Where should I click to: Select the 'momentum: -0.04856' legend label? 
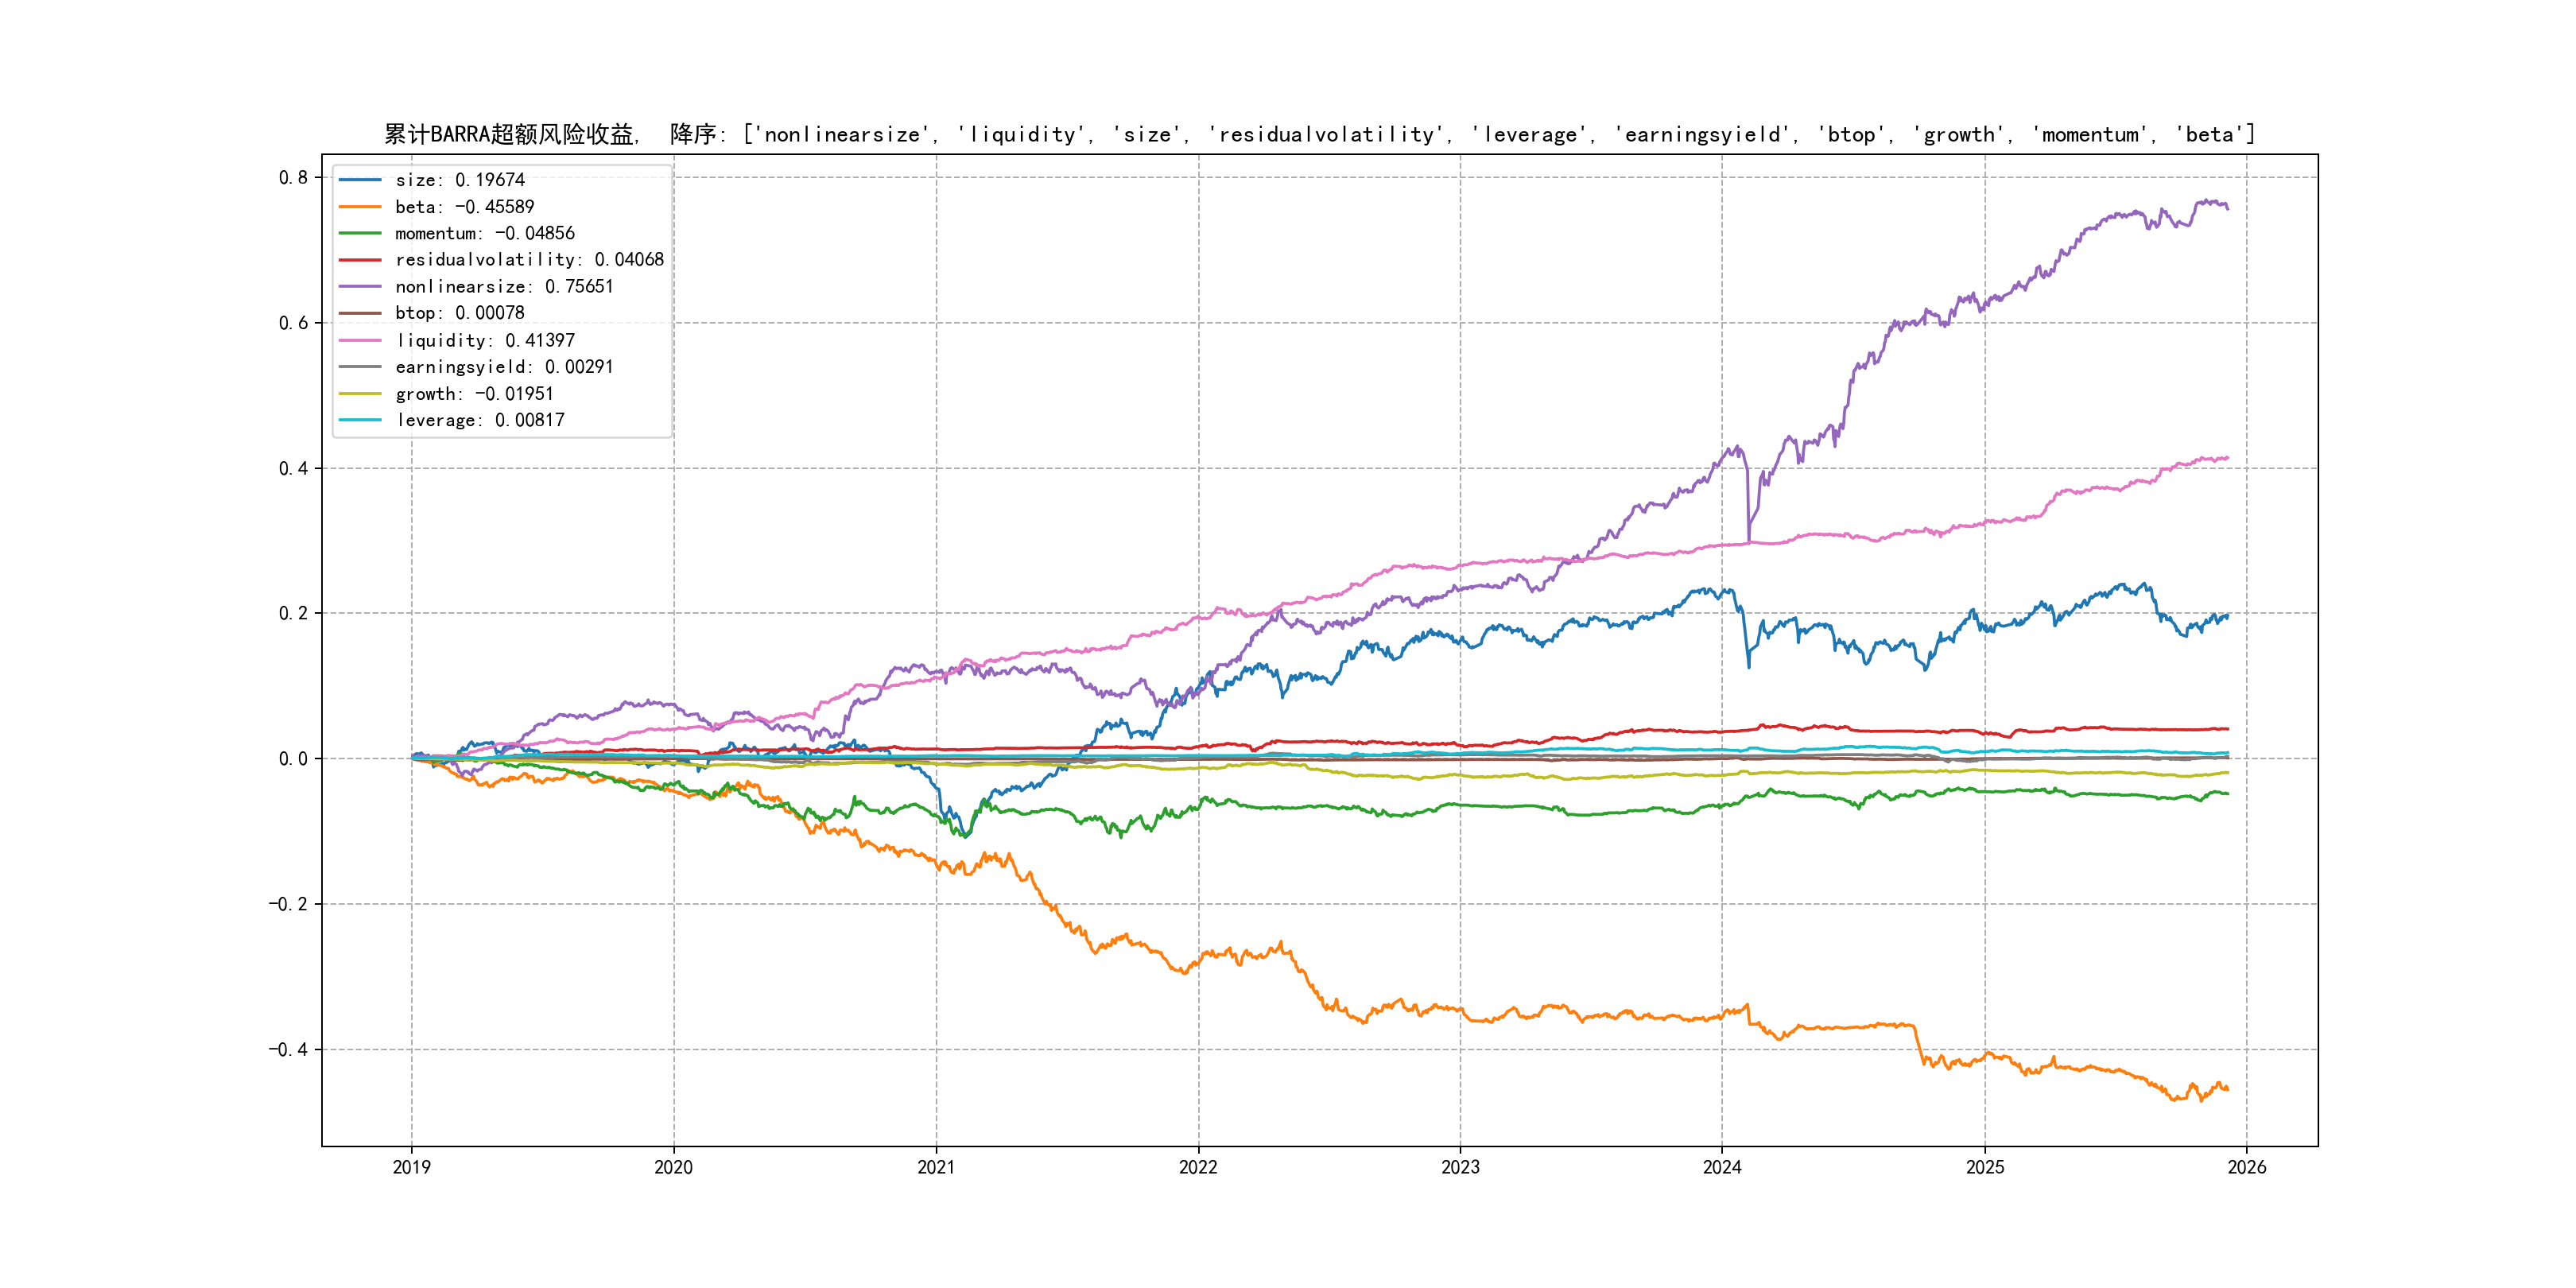point(484,233)
